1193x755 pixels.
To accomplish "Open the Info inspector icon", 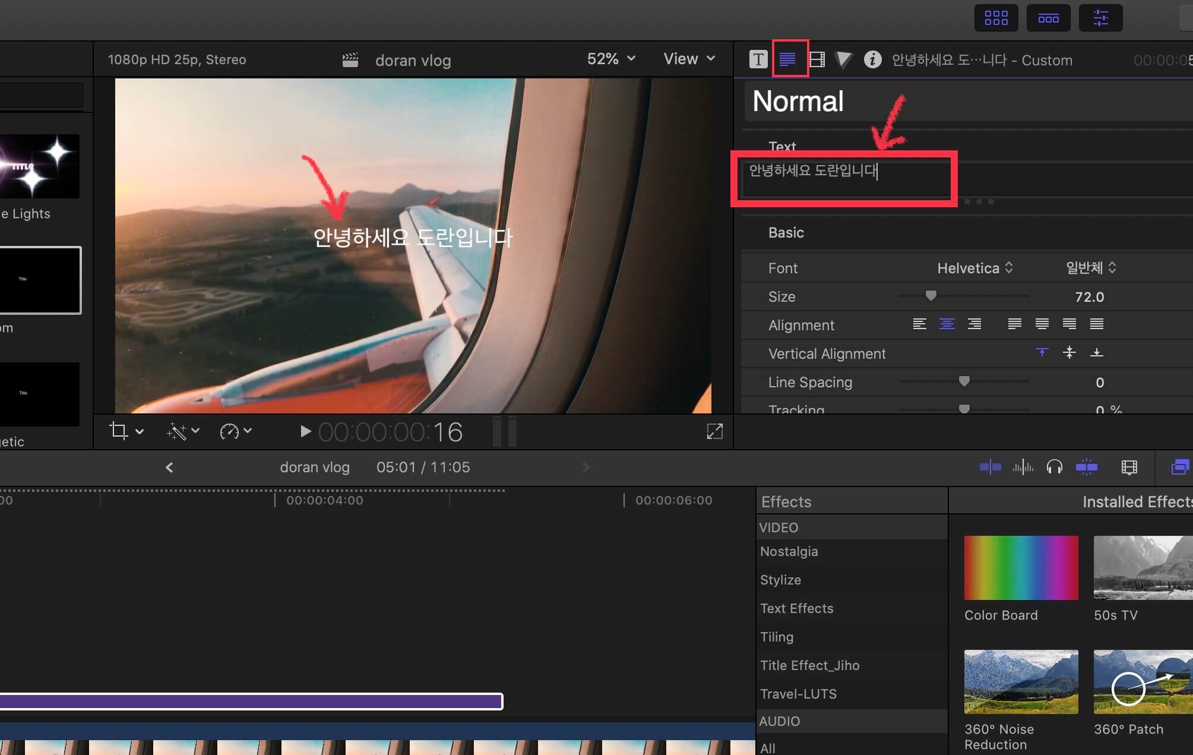I will [872, 59].
